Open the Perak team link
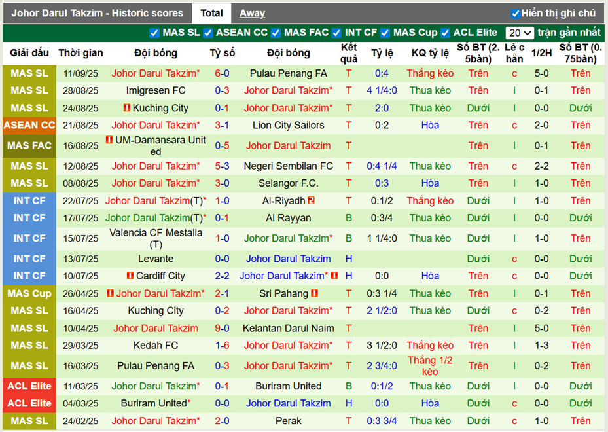The height and width of the screenshot is (432, 608). pos(288,421)
